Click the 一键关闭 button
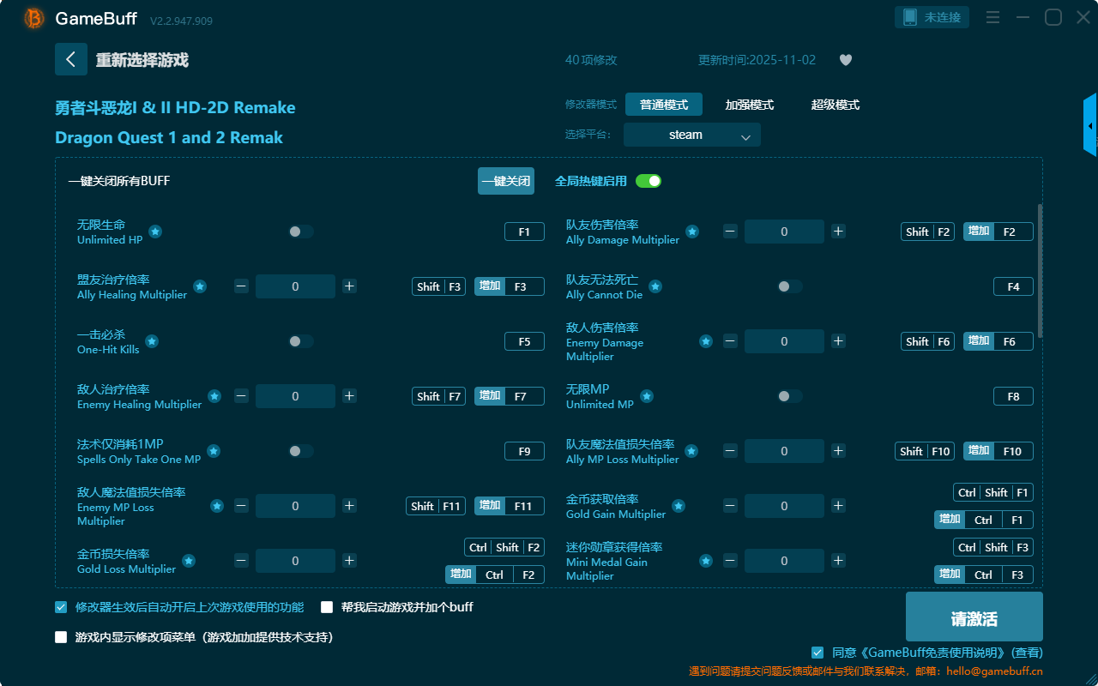Image resolution: width=1098 pixels, height=686 pixels. 505,181
